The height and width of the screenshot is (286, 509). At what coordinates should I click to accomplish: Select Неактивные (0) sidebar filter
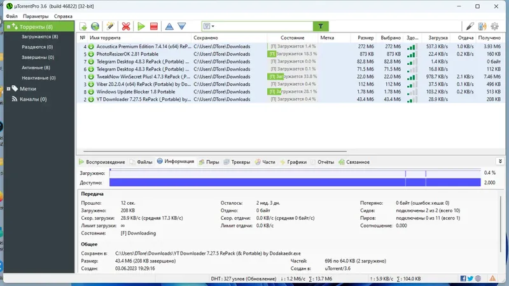pos(39,78)
